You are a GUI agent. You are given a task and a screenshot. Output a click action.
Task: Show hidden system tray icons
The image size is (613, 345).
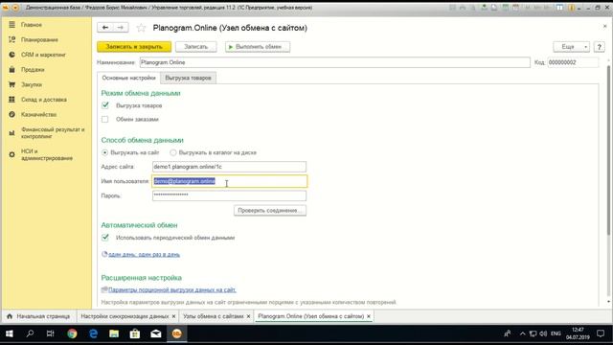point(522,333)
